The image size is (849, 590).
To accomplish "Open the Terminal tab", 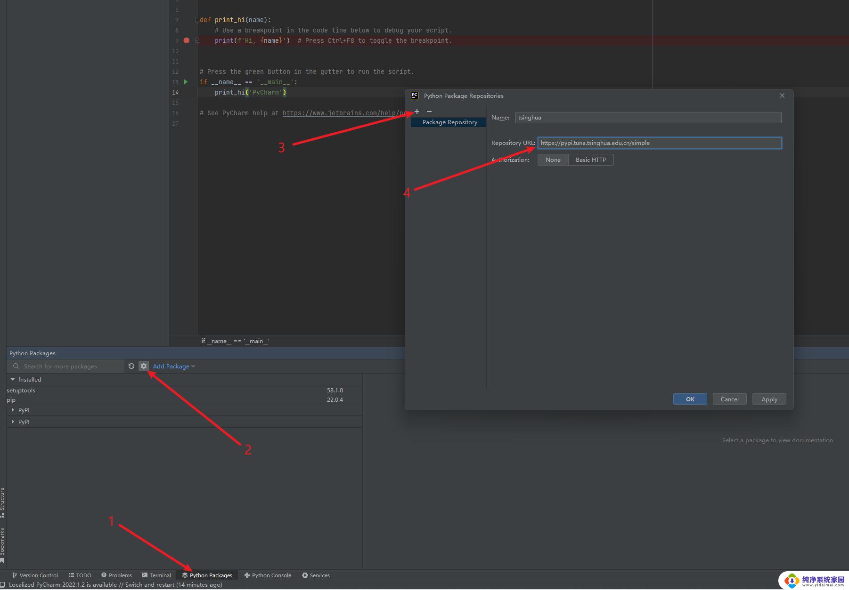I will (156, 575).
